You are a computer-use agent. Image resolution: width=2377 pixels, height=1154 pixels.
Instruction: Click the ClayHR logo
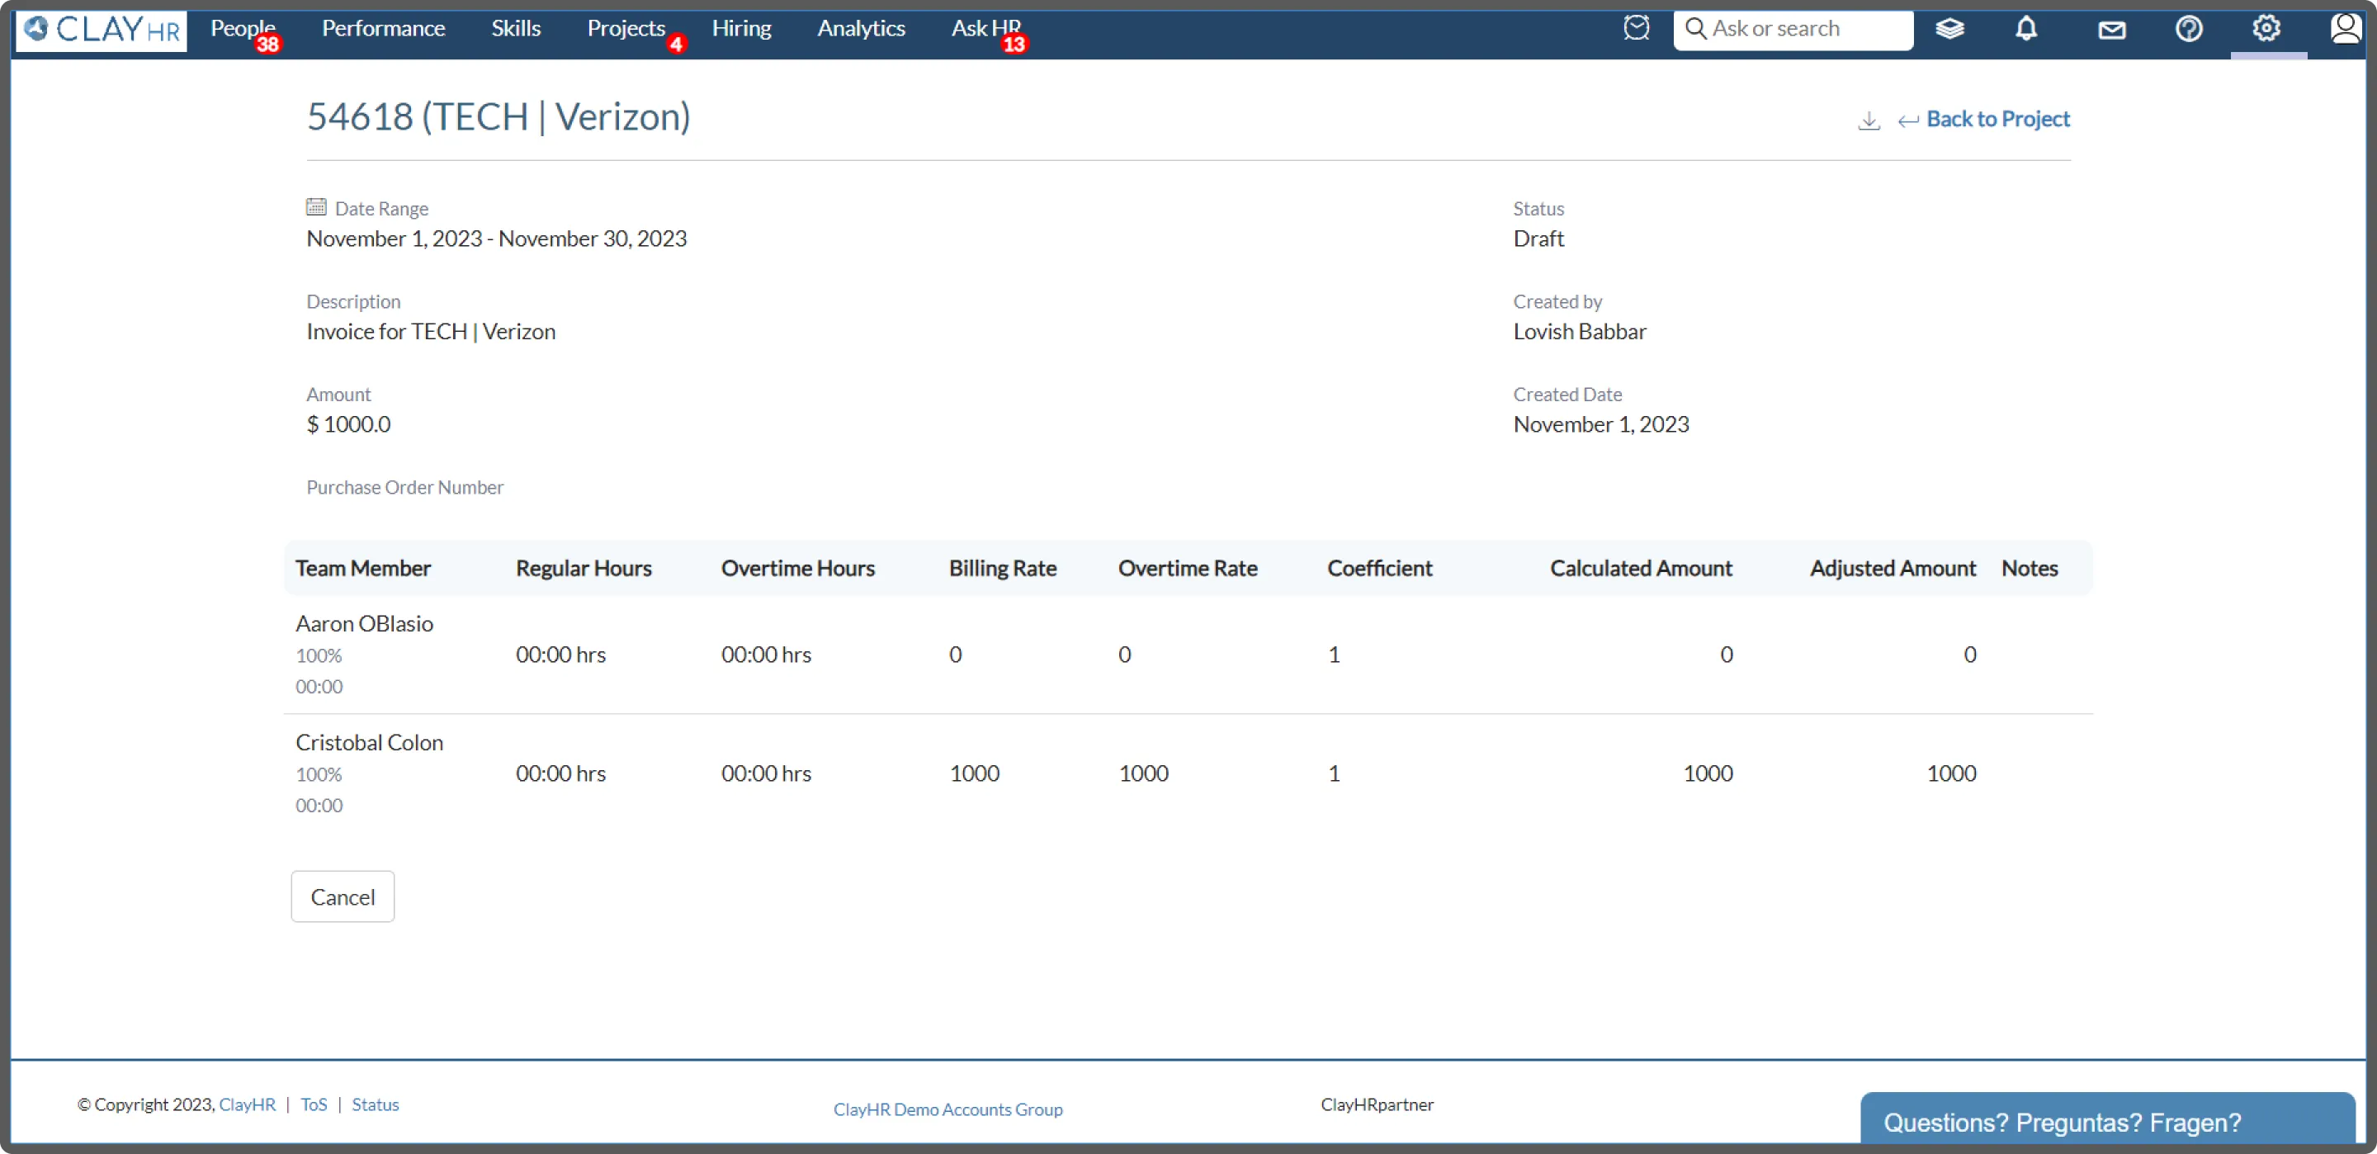pos(102,30)
